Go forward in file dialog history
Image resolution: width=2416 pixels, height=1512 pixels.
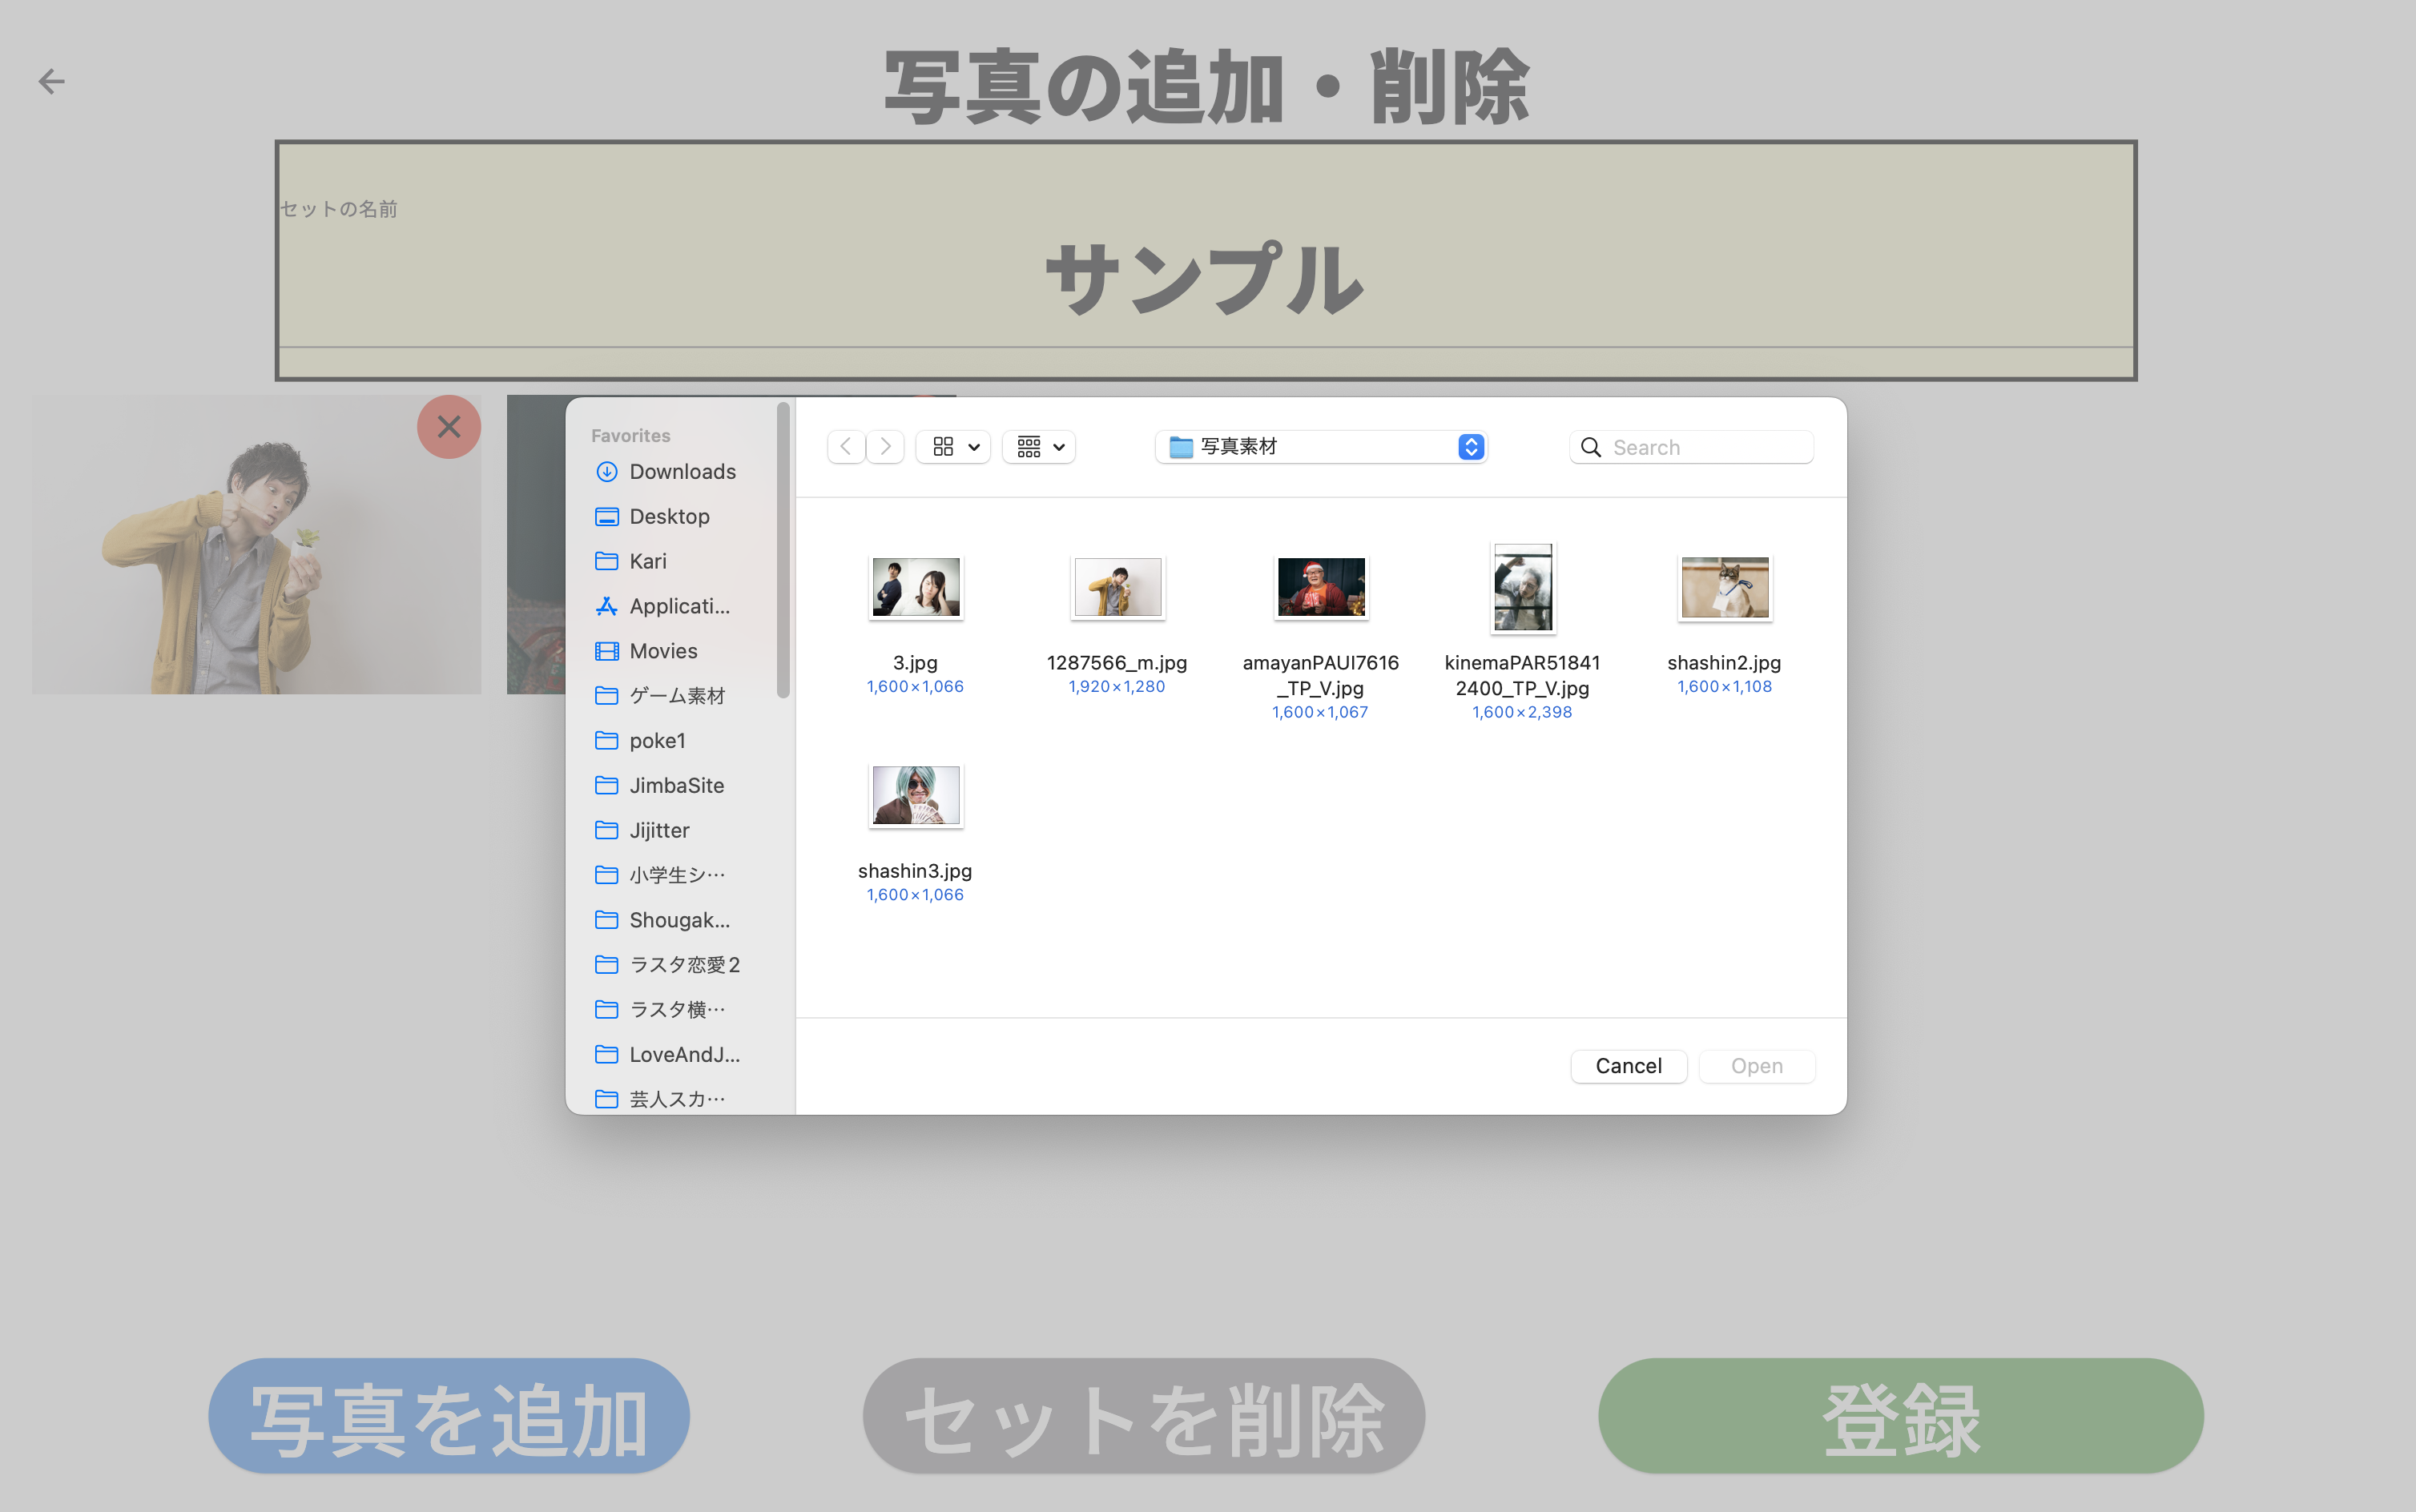pyautogui.click(x=885, y=447)
